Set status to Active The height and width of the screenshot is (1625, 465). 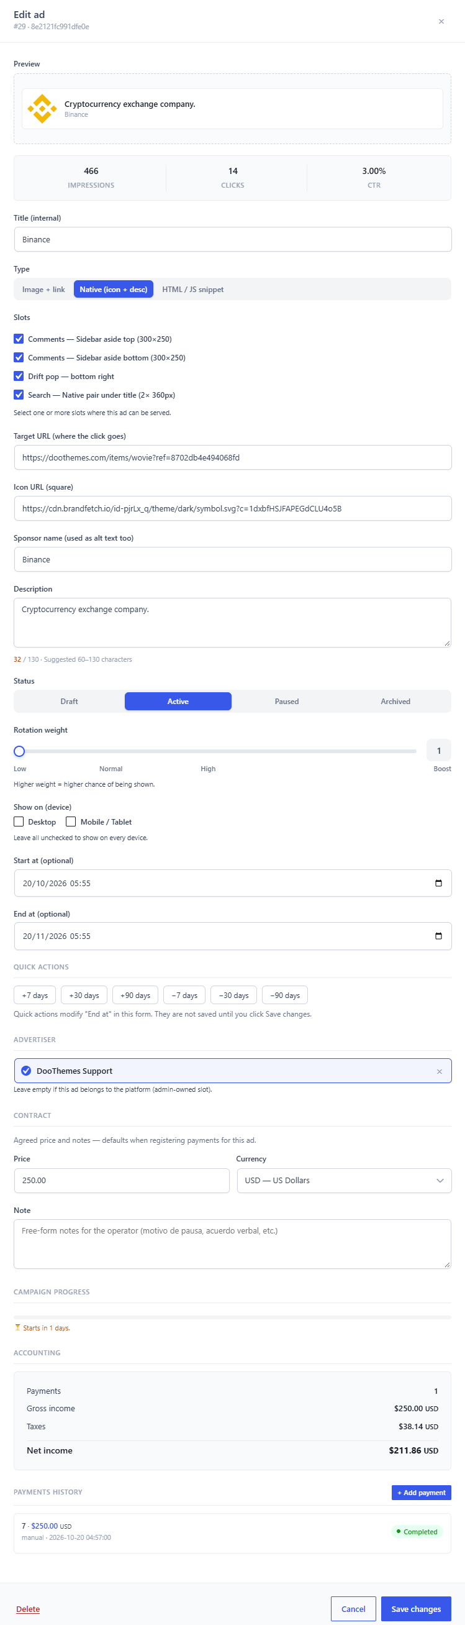click(x=178, y=701)
